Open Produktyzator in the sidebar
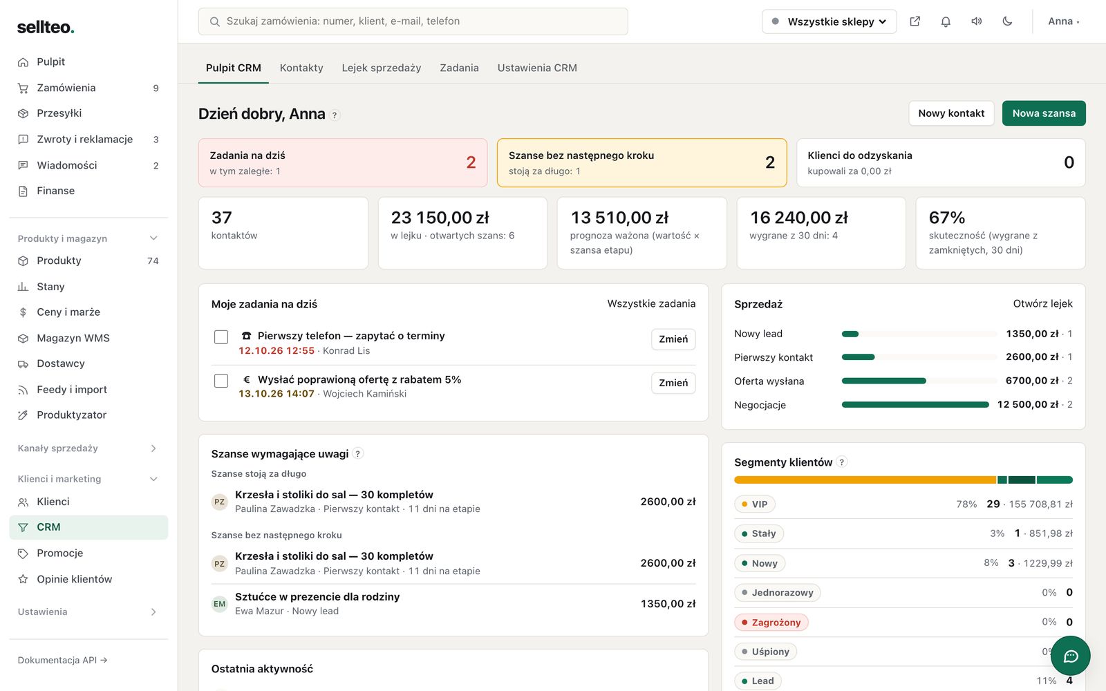Image resolution: width=1106 pixels, height=691 pixels. (88, 415)
